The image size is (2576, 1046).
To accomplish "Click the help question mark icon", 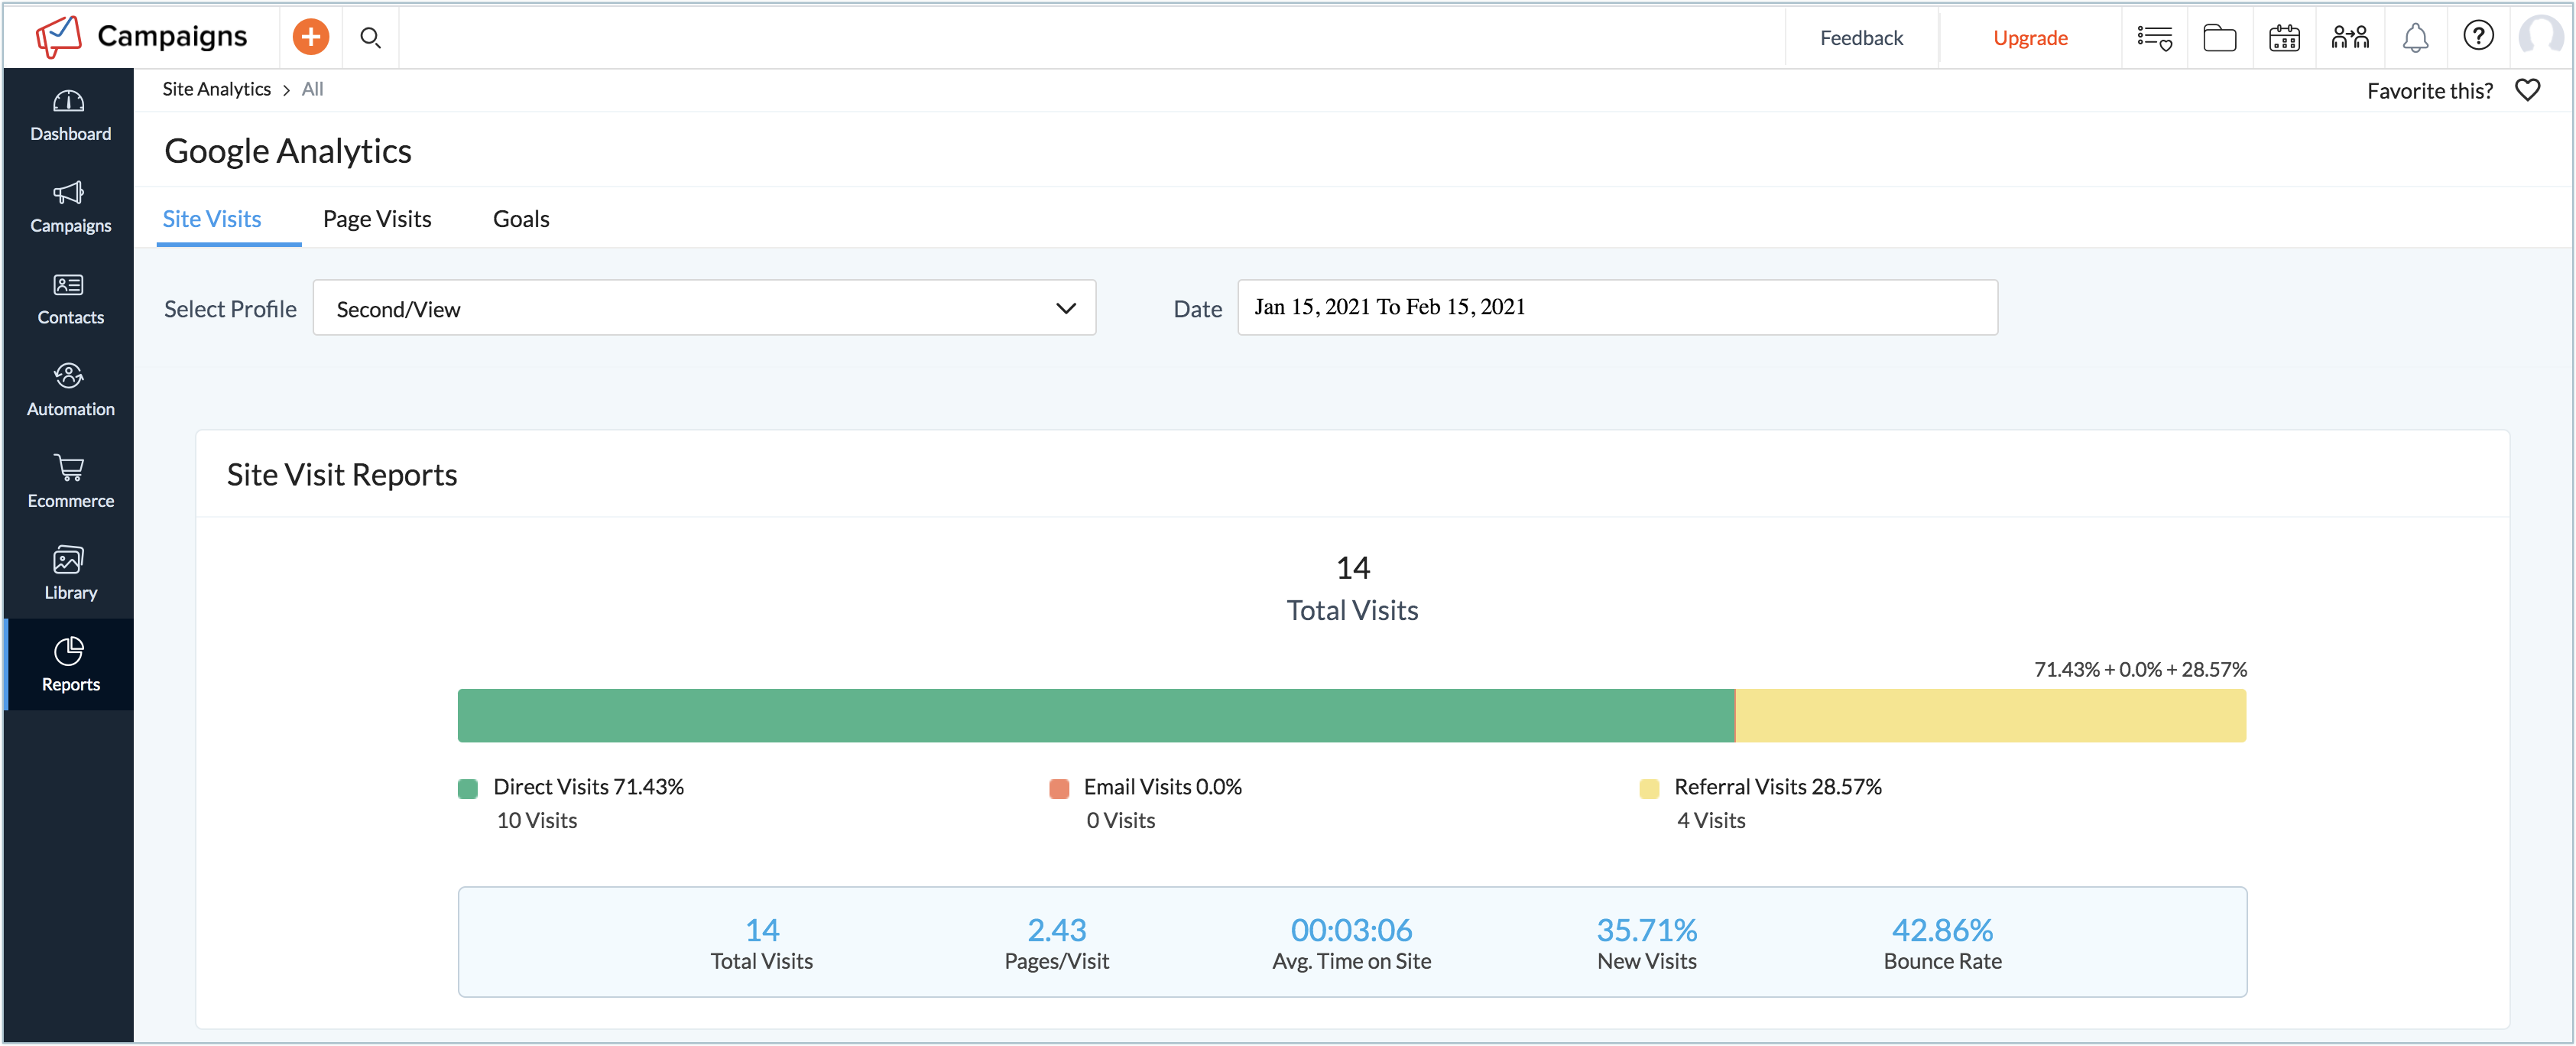I will tap(2477, 36).
